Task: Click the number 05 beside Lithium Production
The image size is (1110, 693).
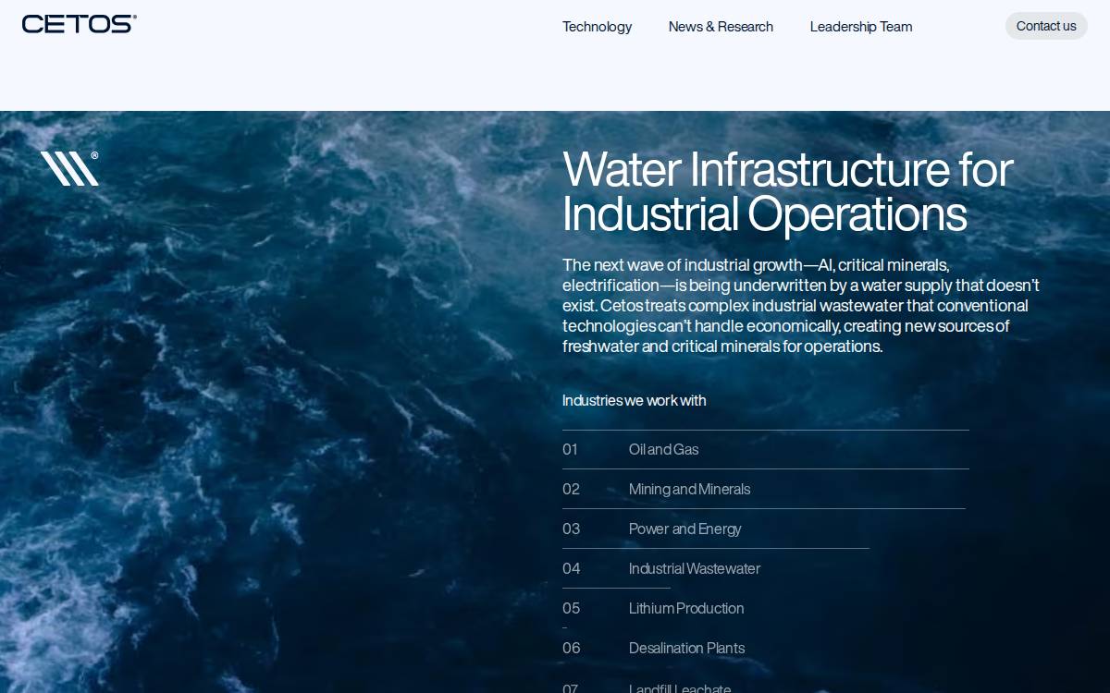Action: click(571, 609)
